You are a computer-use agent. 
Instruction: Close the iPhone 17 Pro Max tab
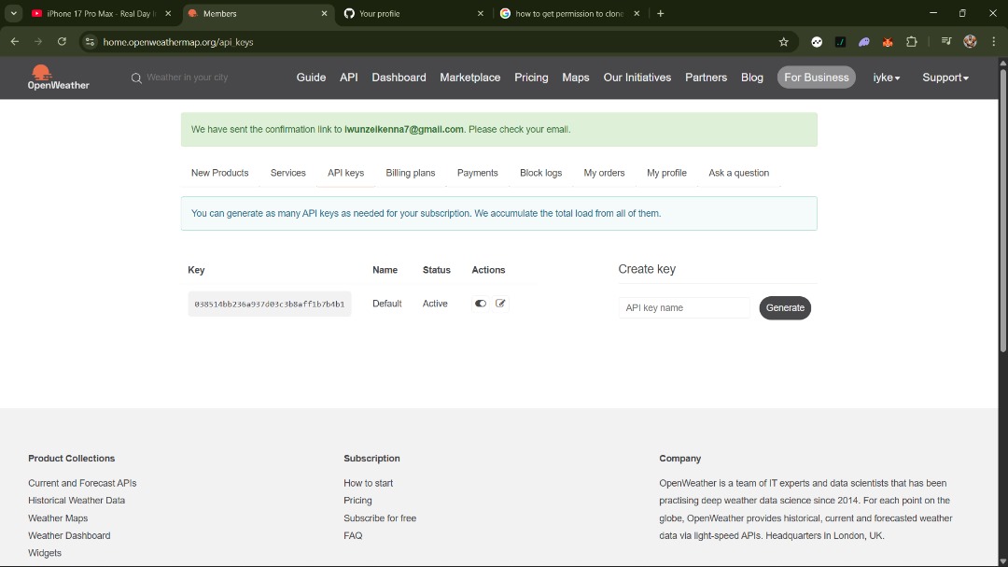(168, 13)
